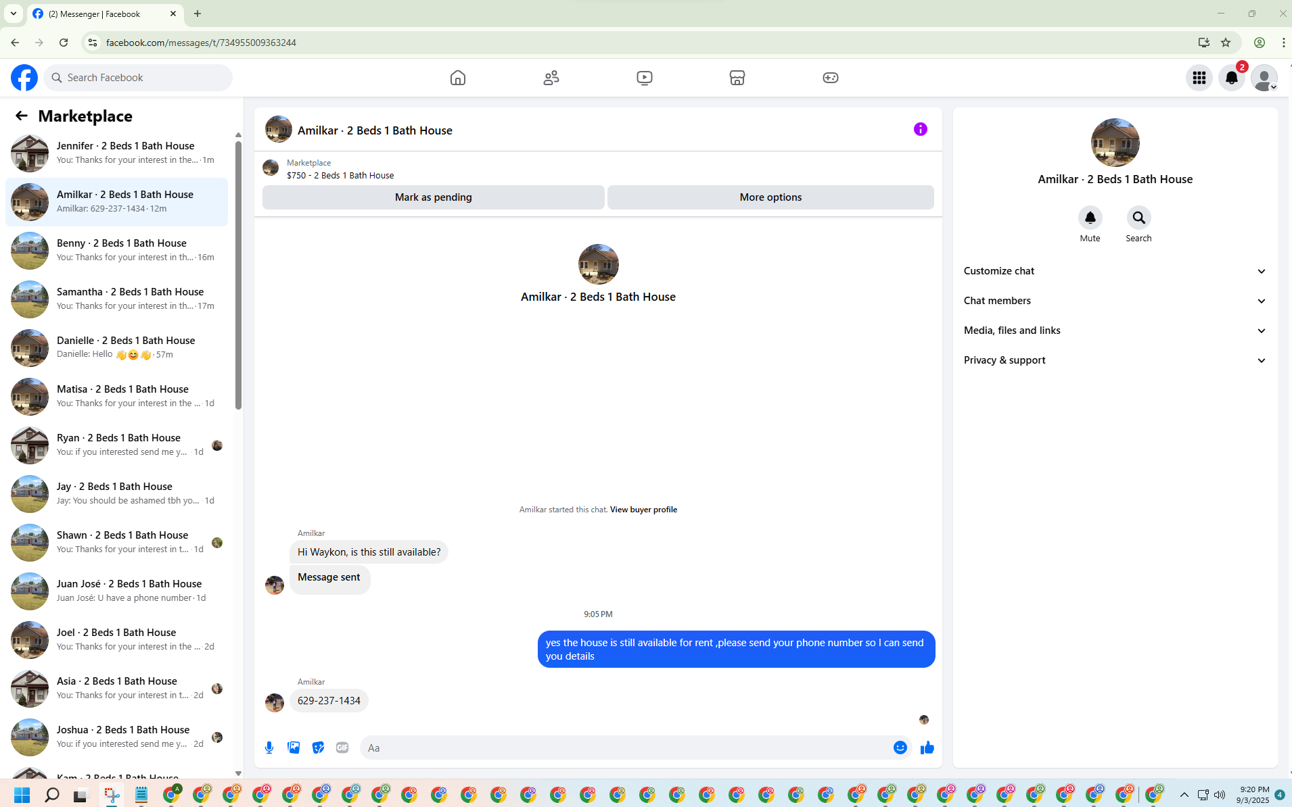Open Windows Start menu

coord(22,795)
